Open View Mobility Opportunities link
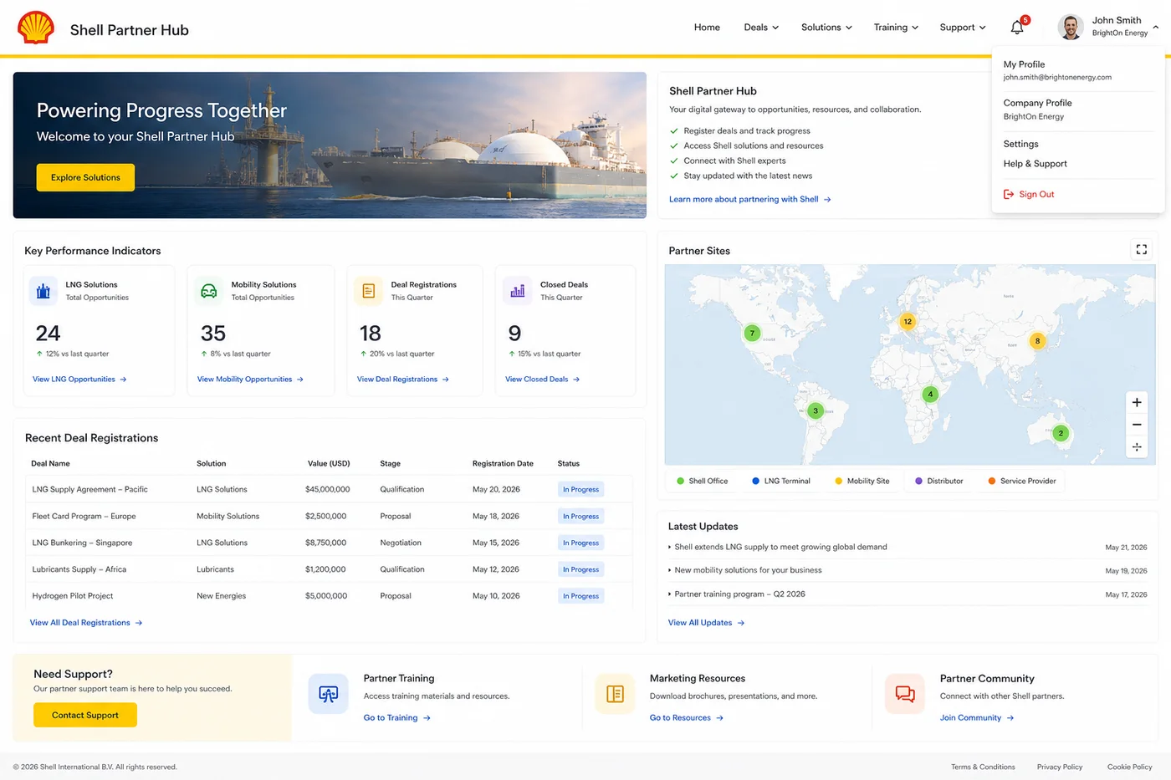The width and height of the screenshot is (1171, 780). 250,380
